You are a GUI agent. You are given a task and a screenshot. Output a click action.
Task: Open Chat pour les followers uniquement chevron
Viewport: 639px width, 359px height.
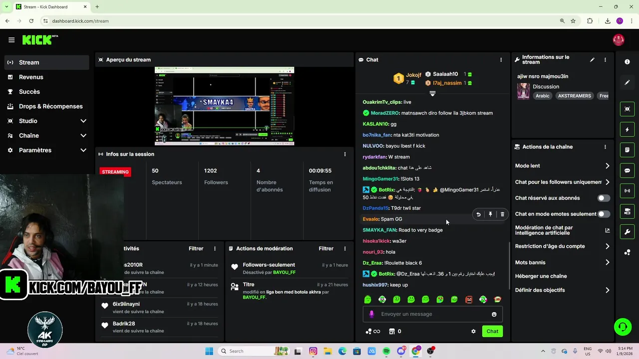[608, 182]
